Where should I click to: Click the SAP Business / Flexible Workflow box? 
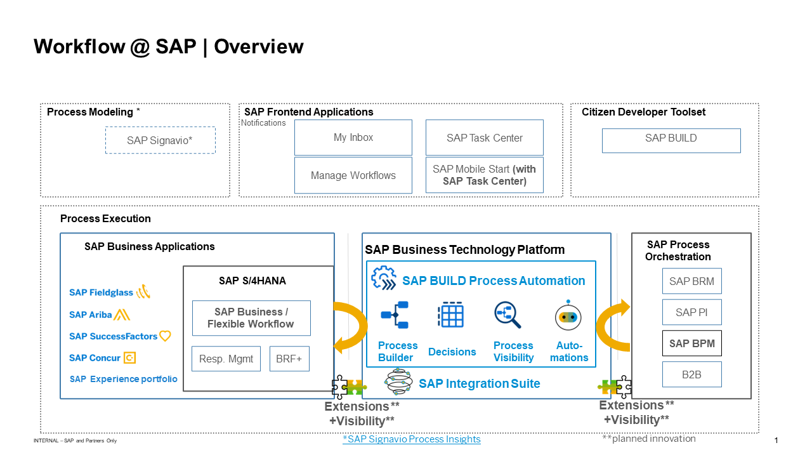coord(251,318)
